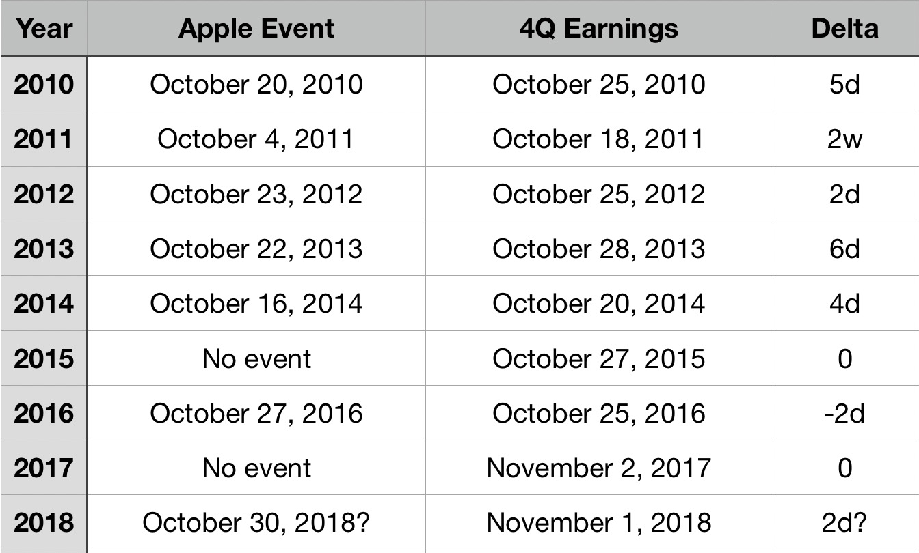Select the 6d delta cell

pyautogui.click(x=845, y=249)
